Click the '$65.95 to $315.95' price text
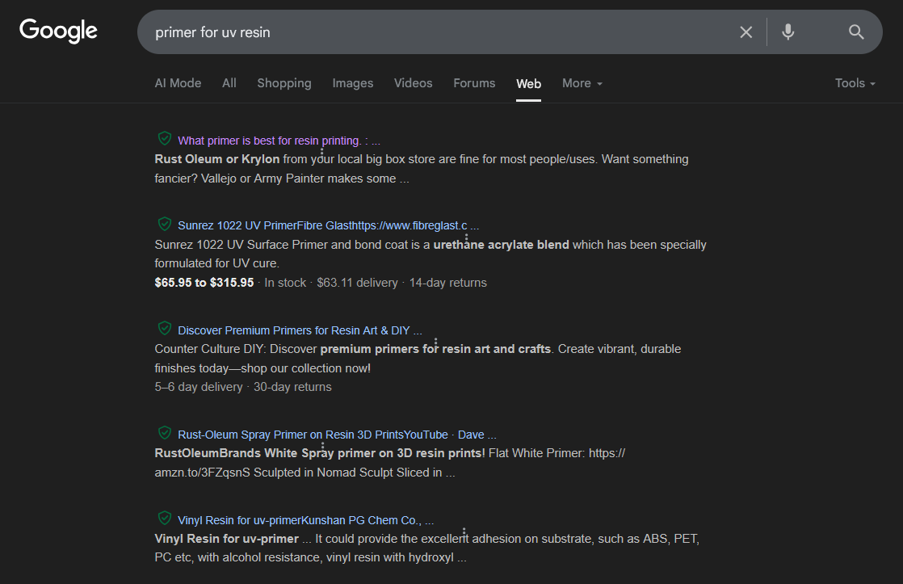This screenshot has height=584, width=903. tap(204, 283)
